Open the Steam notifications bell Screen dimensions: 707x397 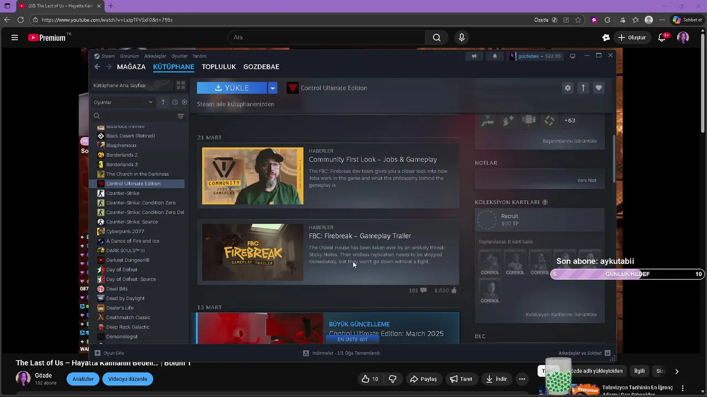point(494,56)
